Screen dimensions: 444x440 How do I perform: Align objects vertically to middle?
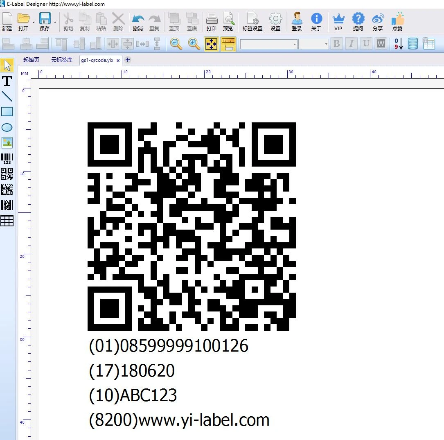(x=79, y=44)
